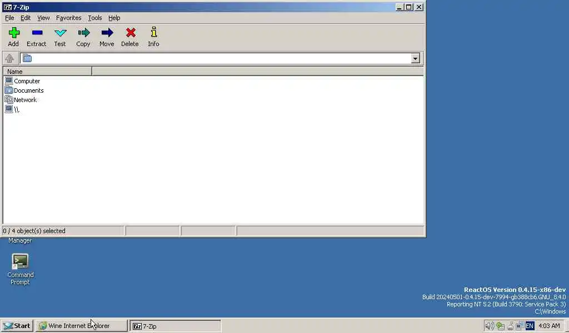Sort by the Name column header
569x333 pixels.
pyautogui.click(x=48, y=72)
